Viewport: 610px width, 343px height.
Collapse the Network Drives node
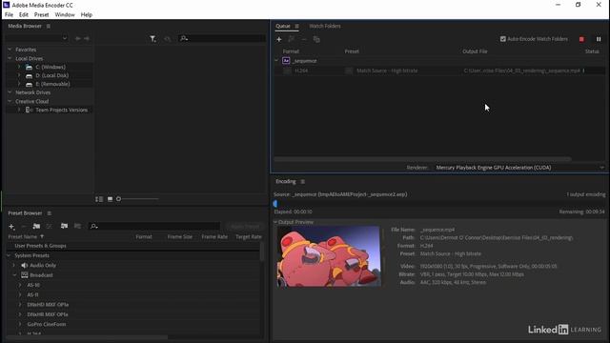(x=10, y=92)
